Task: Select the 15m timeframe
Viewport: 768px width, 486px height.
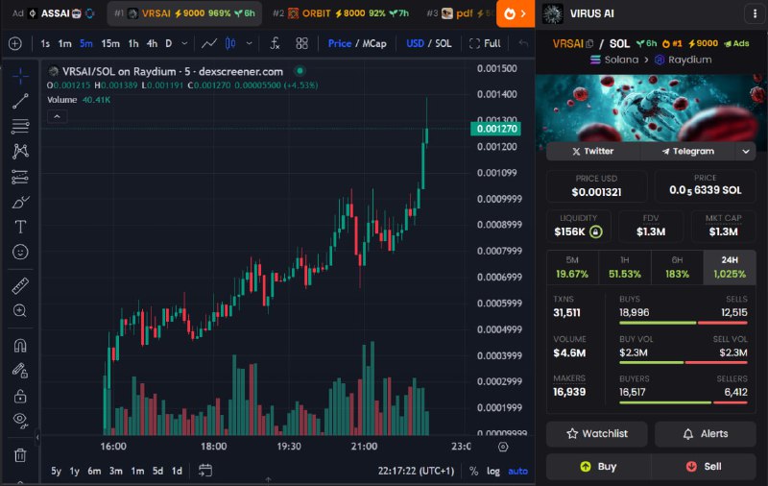Action: pyautogui.click(x=110, y=43)
